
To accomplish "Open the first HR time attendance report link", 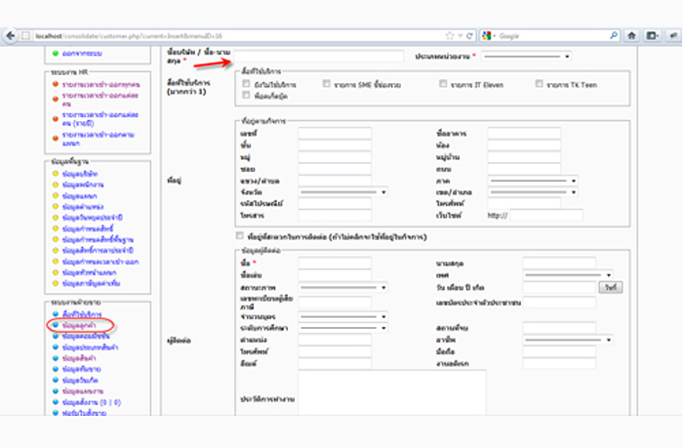I will pyautogui.click(x=101, y=84).
